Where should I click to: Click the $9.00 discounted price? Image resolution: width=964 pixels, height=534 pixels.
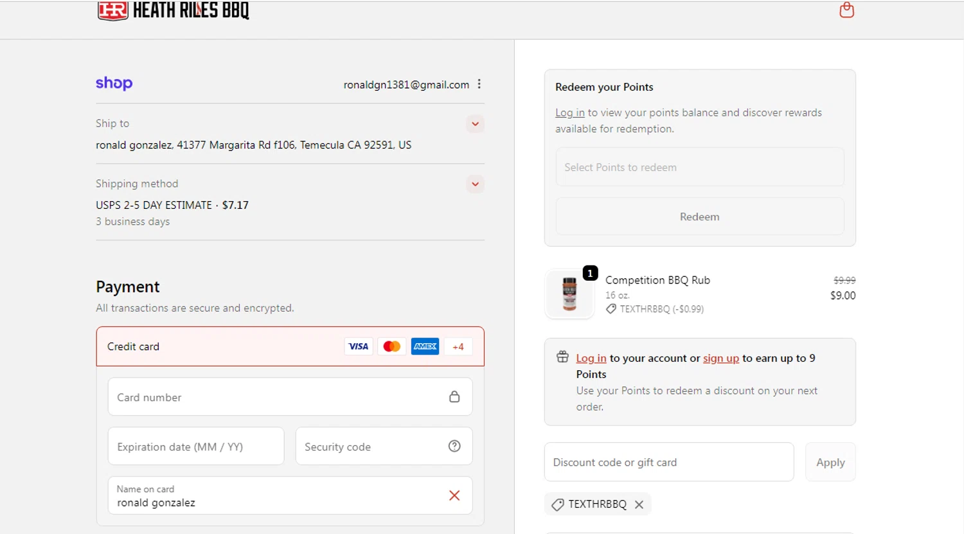[x=843, y=296]
